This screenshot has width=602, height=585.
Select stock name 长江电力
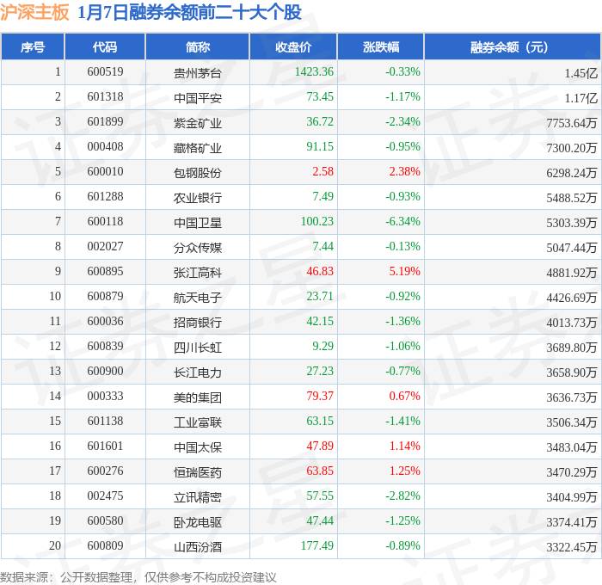(197, 373)
